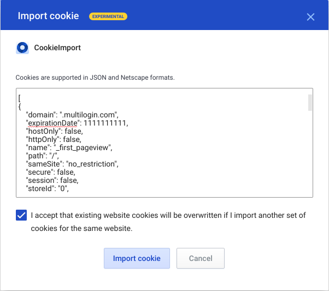Click the blue Import cookie button
The image size is (329, 291).
137,258
